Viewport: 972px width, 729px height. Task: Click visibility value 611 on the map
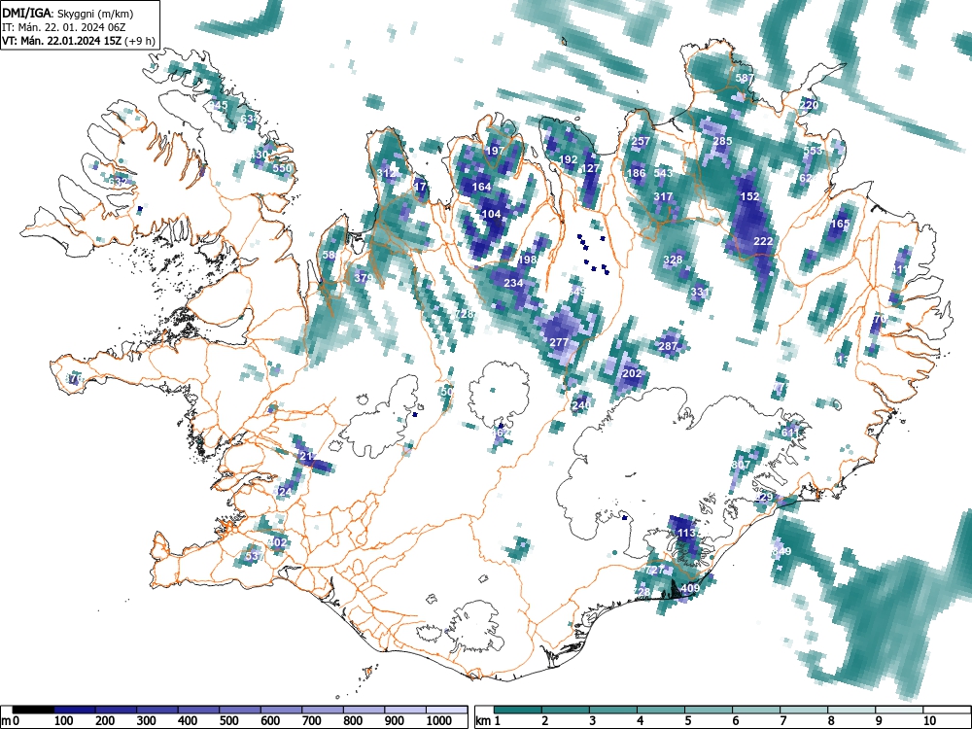coord(790,433)
